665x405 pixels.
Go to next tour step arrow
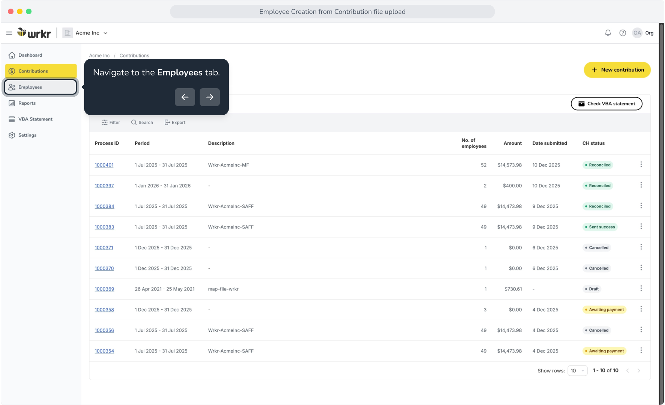tap(210, 97)
